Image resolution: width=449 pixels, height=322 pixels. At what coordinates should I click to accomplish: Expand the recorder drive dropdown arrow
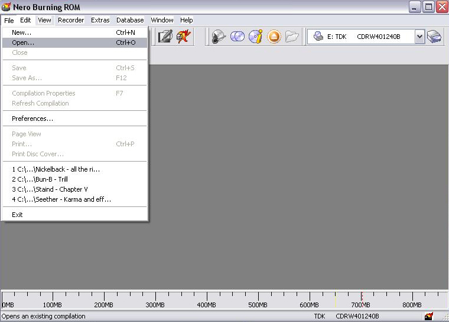[x=419, y=37]
